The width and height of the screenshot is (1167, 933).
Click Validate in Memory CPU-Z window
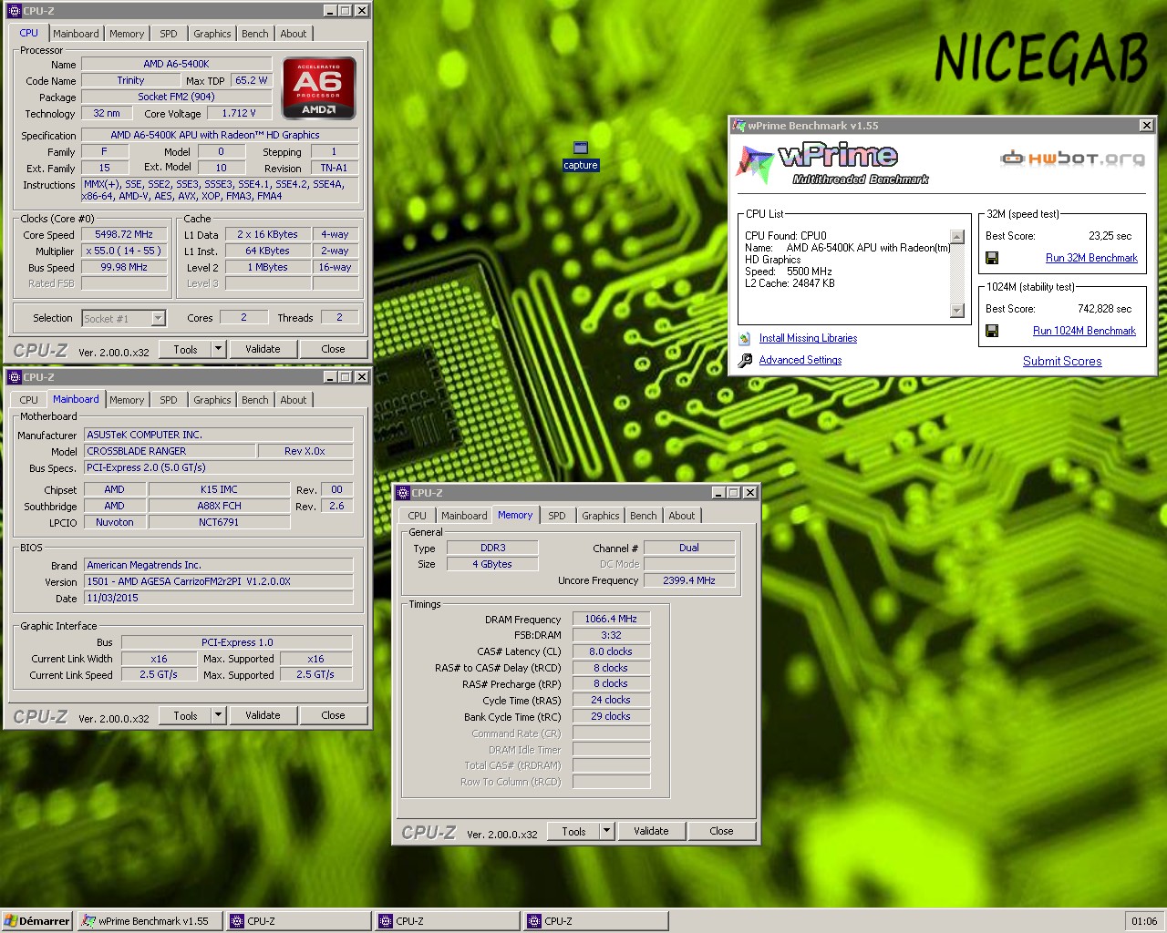651,831
